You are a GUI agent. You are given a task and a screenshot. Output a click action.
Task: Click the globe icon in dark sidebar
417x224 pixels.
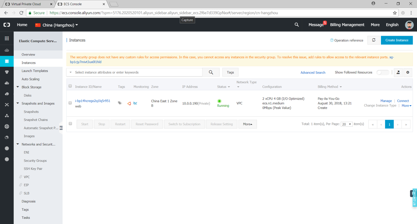(x=7, y=127)
